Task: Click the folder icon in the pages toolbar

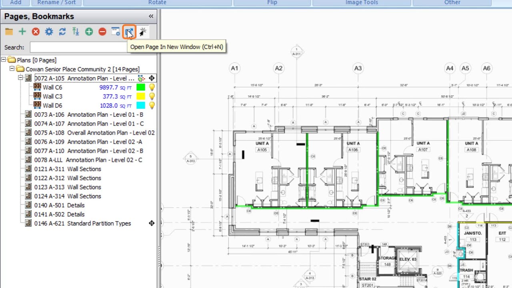Action: click(x=9, y=32)
